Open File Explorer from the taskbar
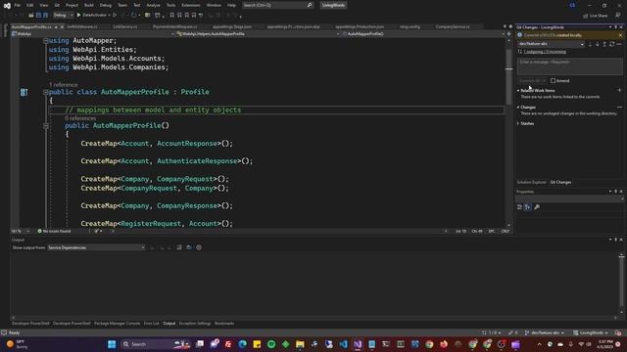The height and width of the screenshot is (352, 627). click(300, 344)
